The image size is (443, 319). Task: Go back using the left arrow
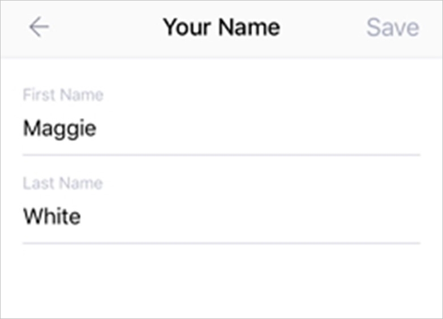pos(39,27)
